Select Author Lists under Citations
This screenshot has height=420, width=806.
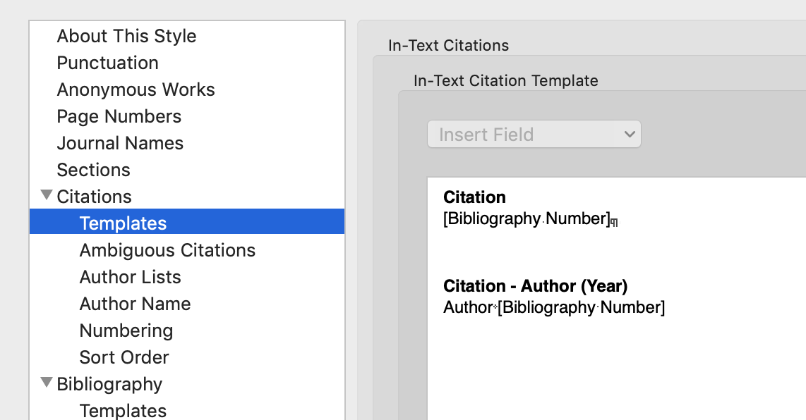[x=130, y=277]
